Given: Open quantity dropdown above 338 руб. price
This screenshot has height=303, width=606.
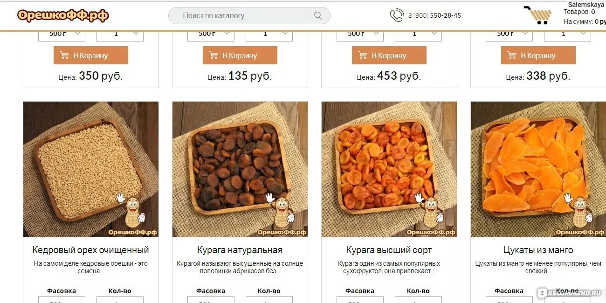Looking at the screenshot, I should (x=567, y=34).
